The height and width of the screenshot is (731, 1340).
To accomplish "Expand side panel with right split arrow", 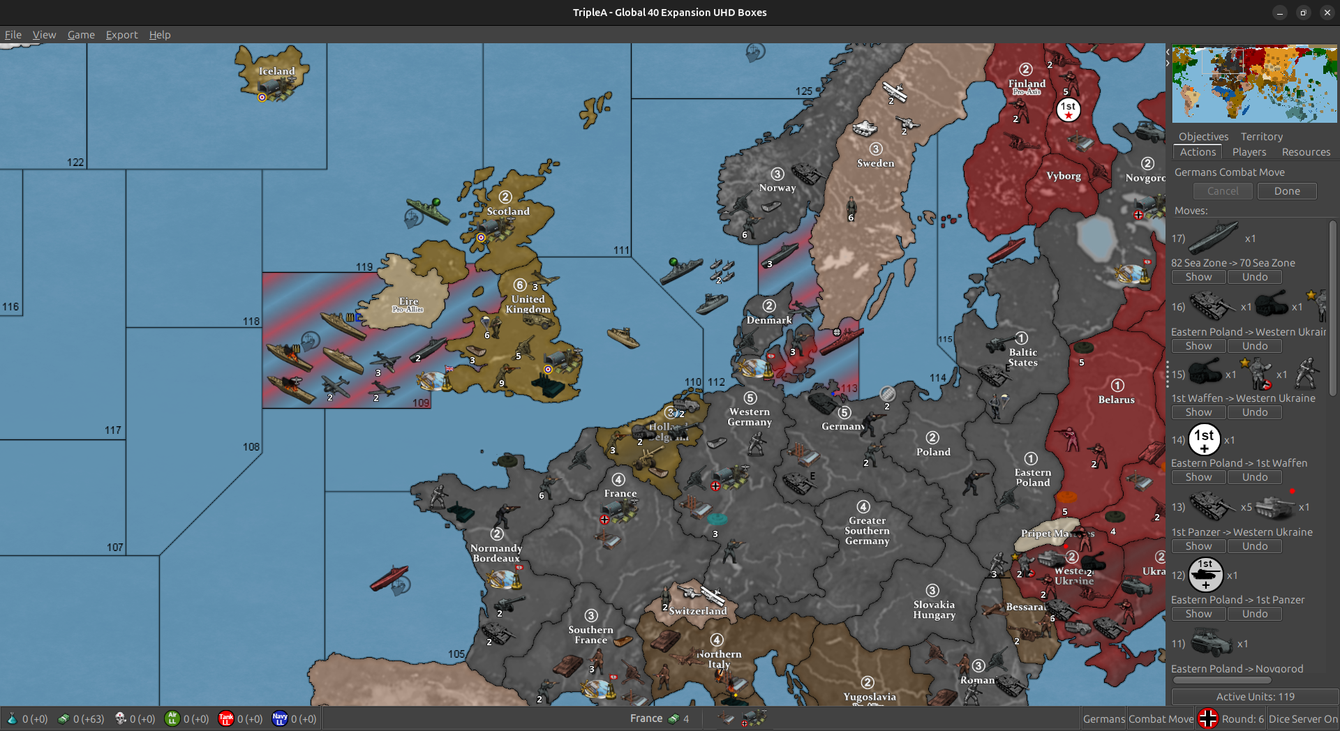I will pos(1168,63).
